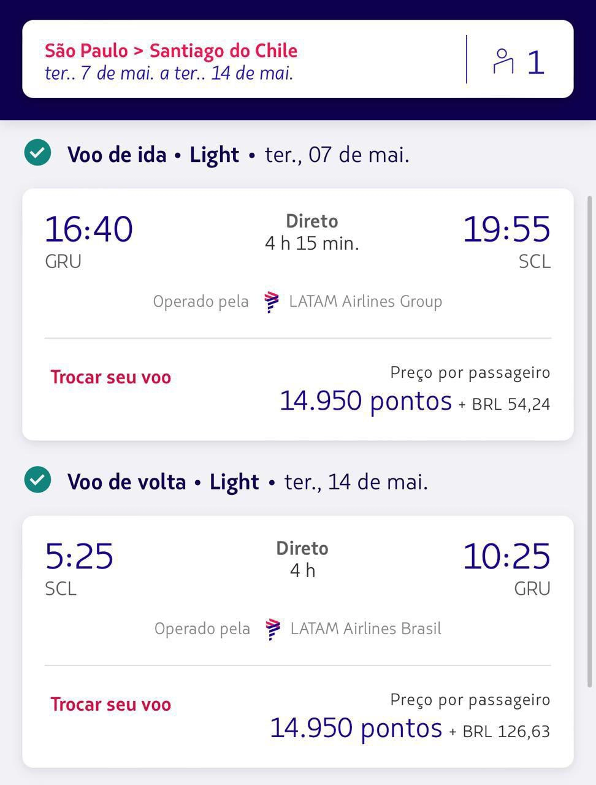596x785 pixels.
Task: Open the São Paulo > Santiago search summary
Action: [298, 59]
